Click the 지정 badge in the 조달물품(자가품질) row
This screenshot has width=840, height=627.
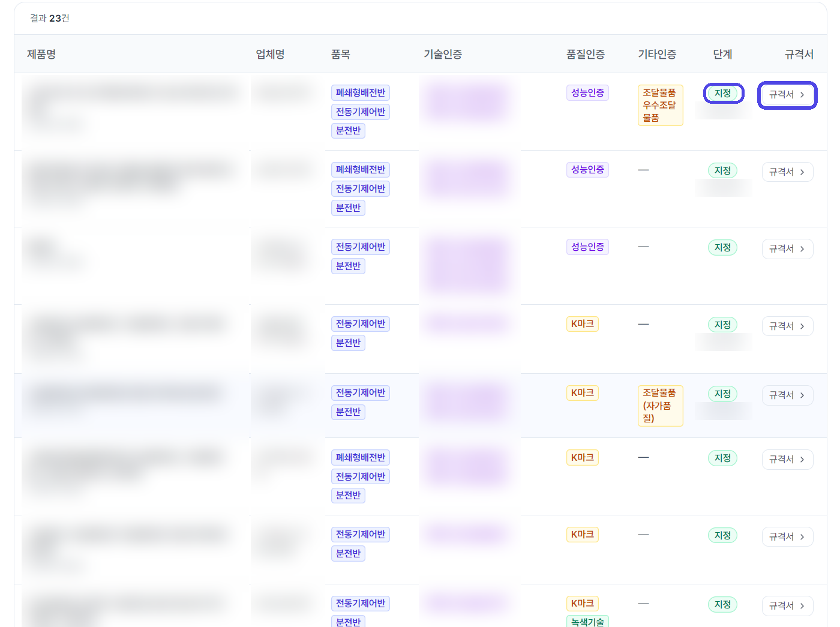[722, 394]
